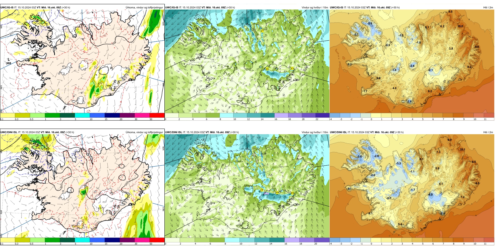Click the red 50 swatch in IG-IS precipitation legend
499x249 pixels.
point(157,115)
